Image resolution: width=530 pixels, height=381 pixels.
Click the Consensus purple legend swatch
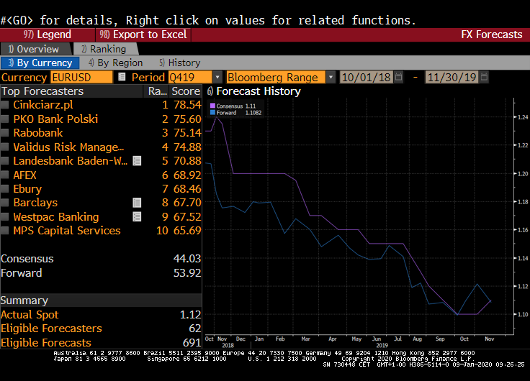tap(212, 106)
